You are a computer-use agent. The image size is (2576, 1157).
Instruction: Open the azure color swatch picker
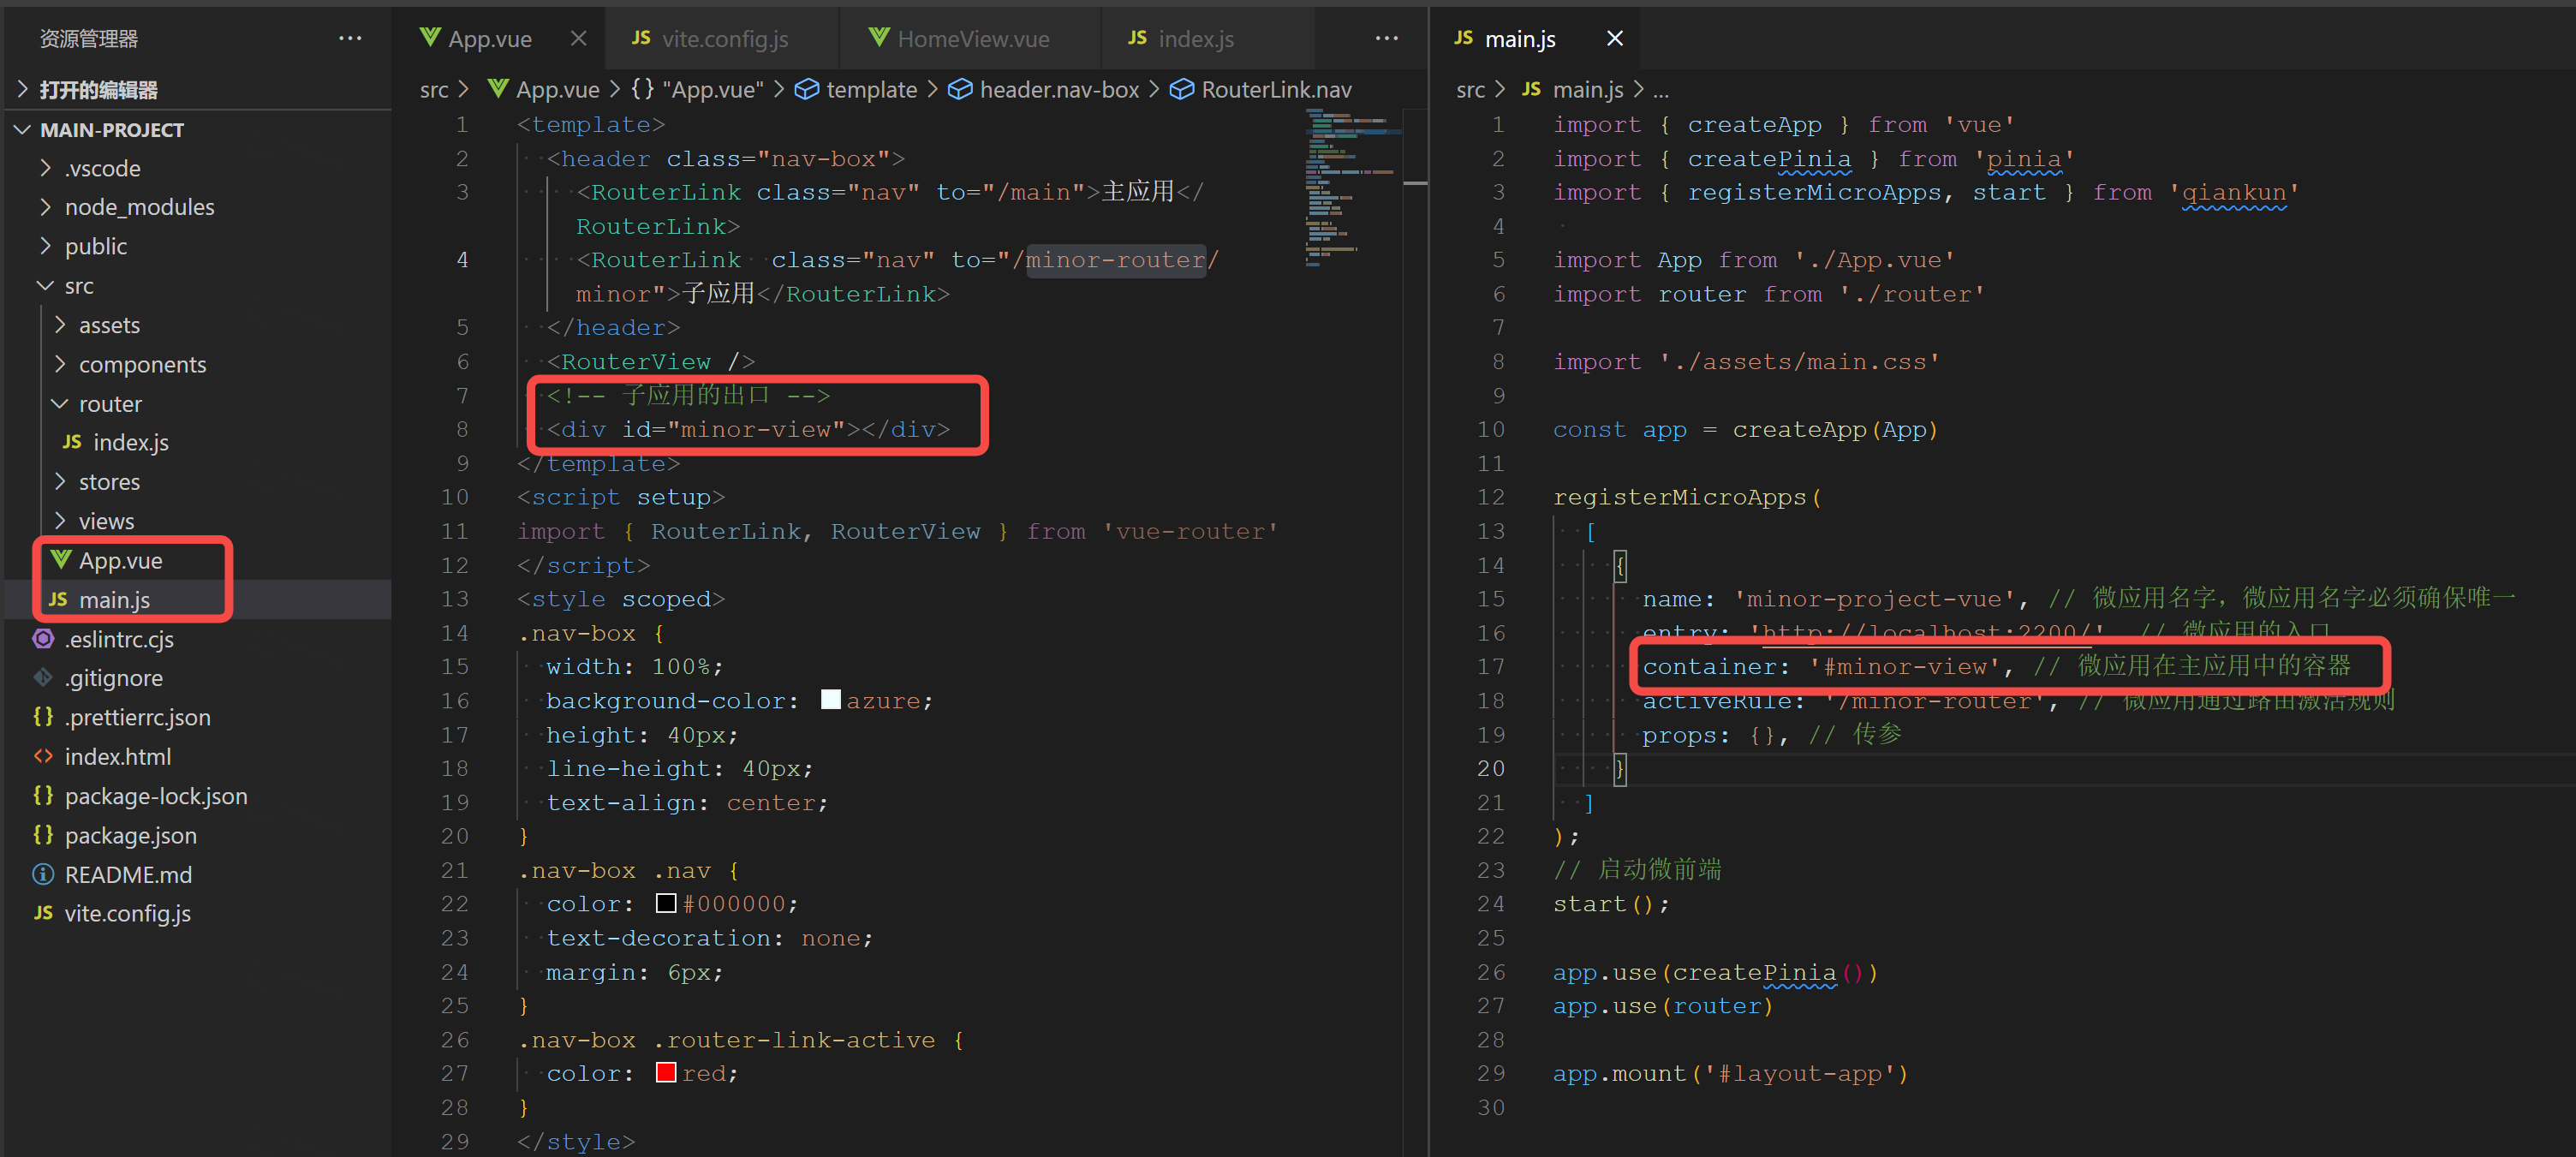coord(830,700)
